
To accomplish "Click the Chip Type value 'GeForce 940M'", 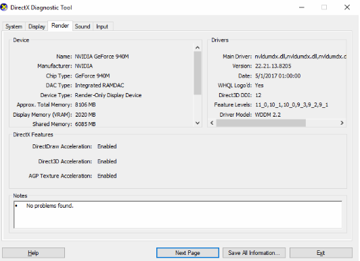I will point(92,76).
